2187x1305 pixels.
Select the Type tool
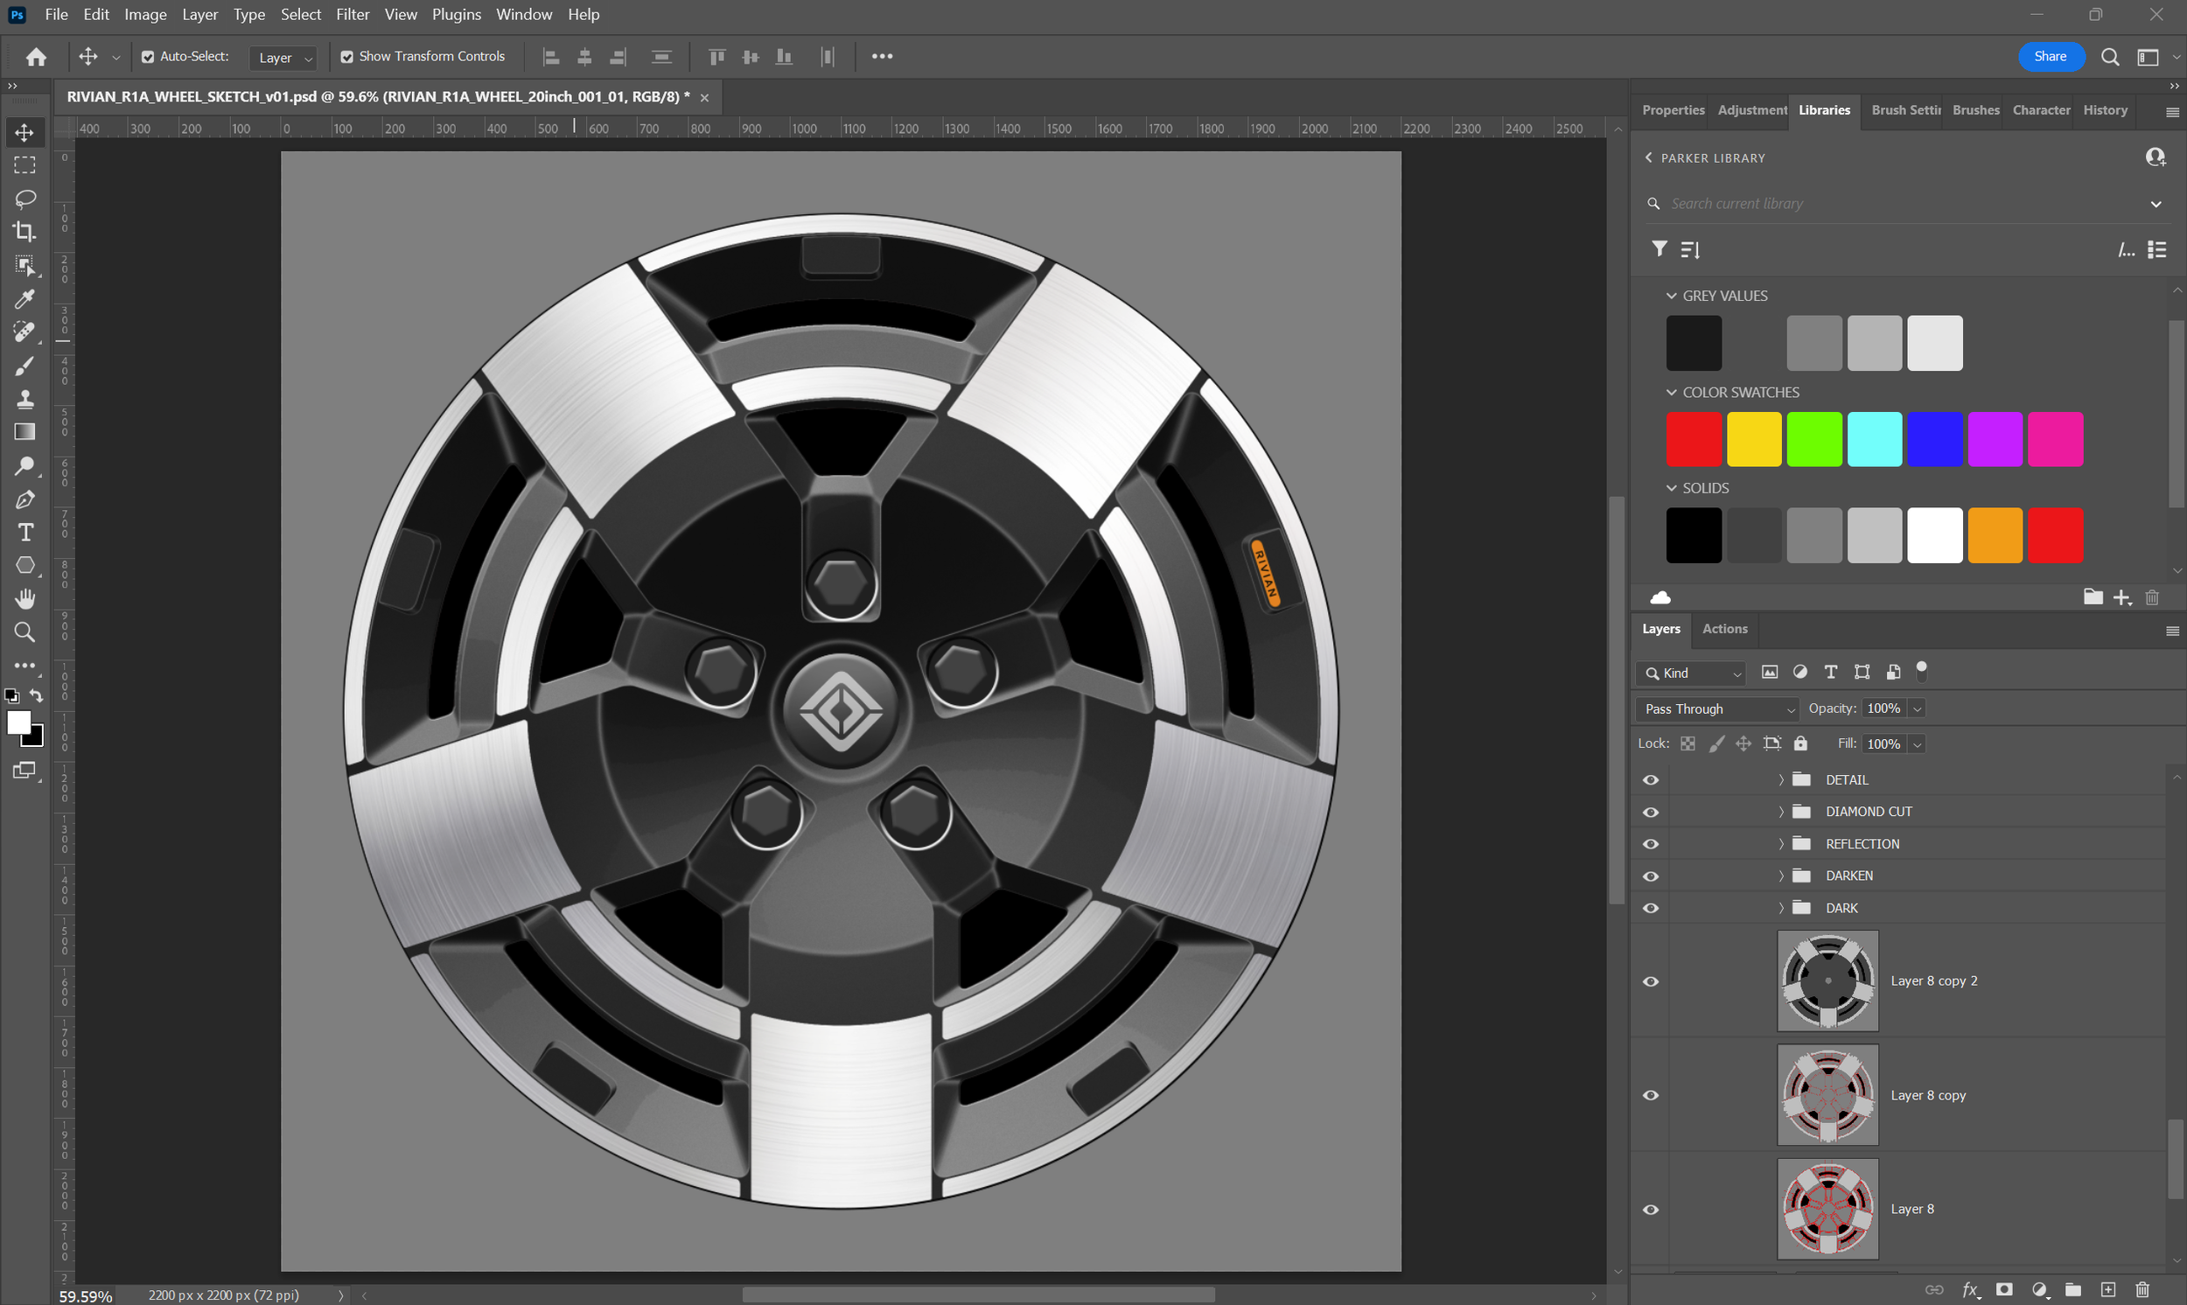(24, 532)
